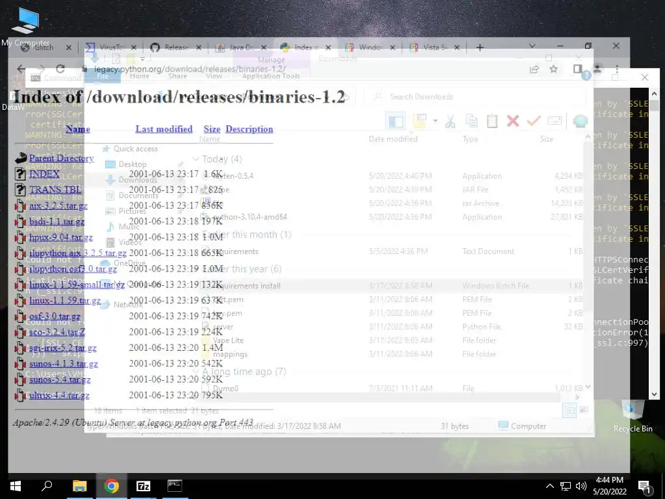Select the Recycle Bin desktop icon
The image size is (665, 499).
click(x=633, y=416)
